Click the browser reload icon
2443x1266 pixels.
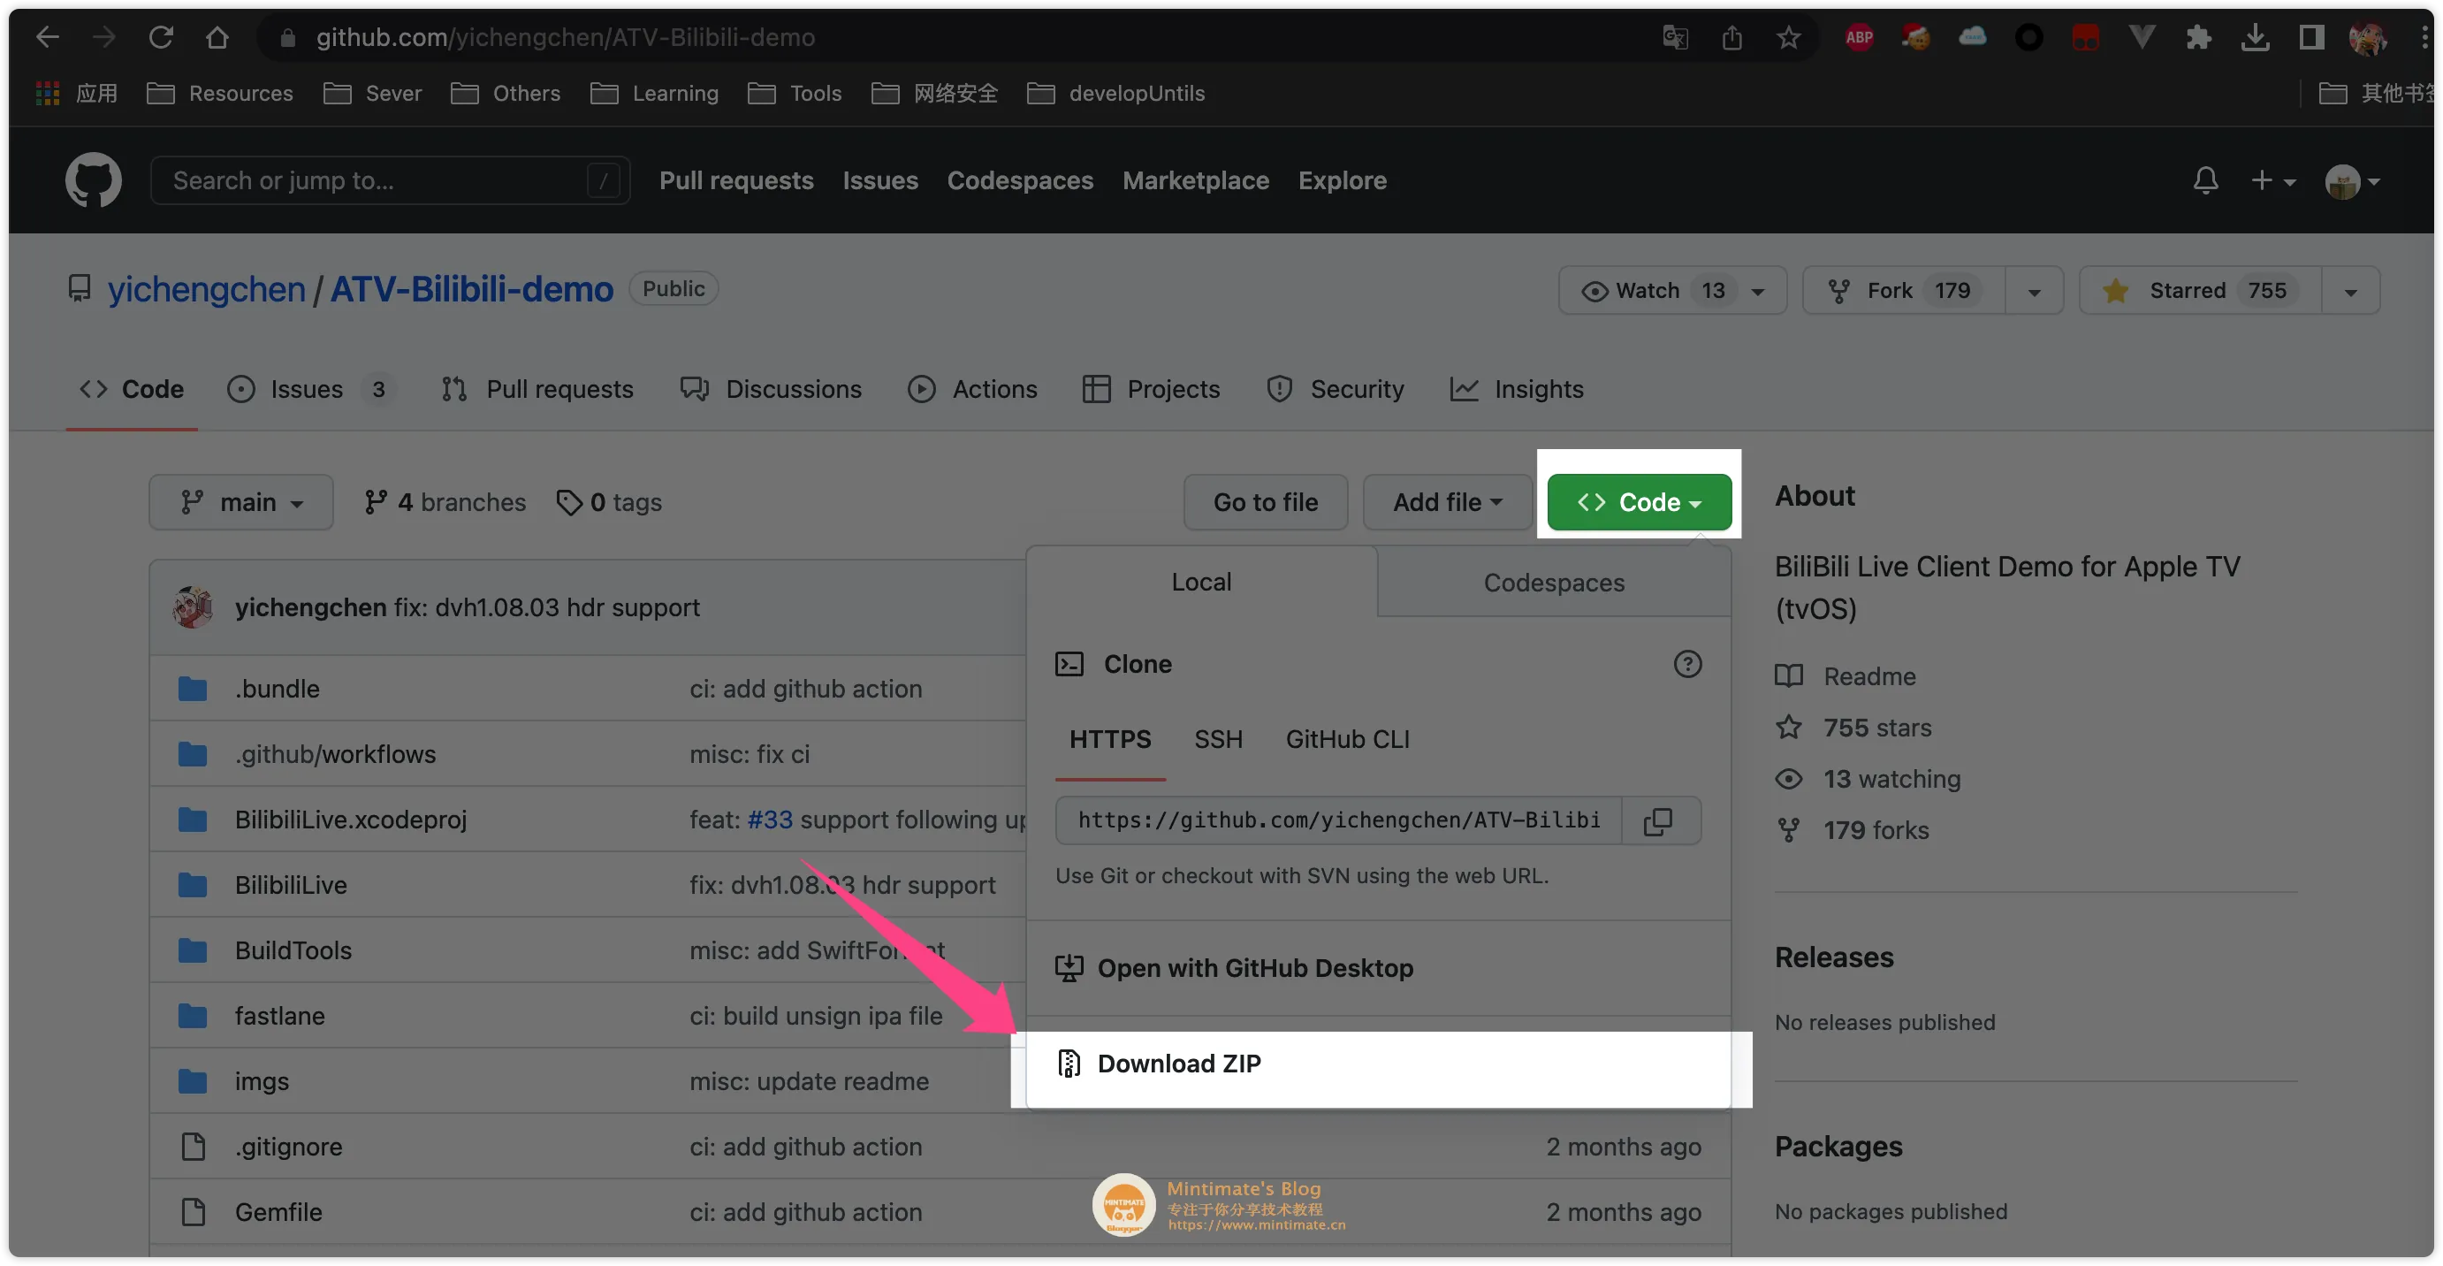161,37
